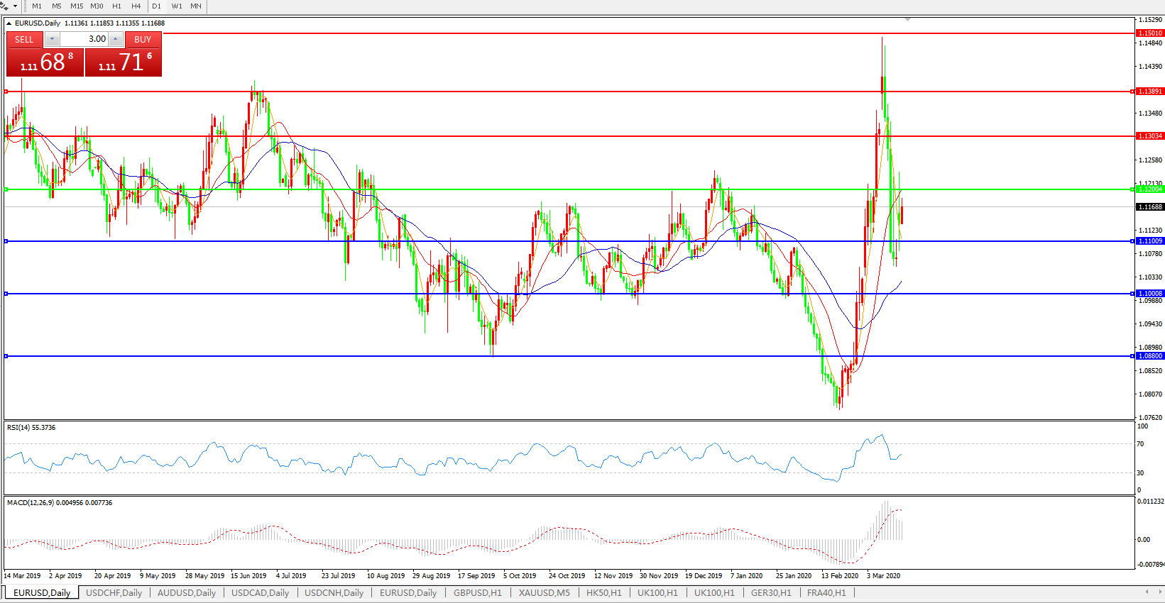1165x603 pixels.
Task: Switch to the GBPUSD,H1 chart tab
Action: [x=477, y=593]
